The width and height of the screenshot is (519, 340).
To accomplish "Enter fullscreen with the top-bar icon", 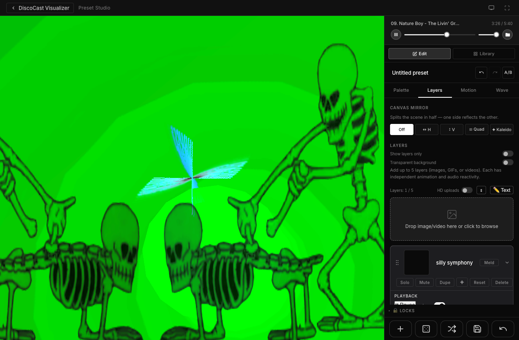I will click(x=507, y=8).
